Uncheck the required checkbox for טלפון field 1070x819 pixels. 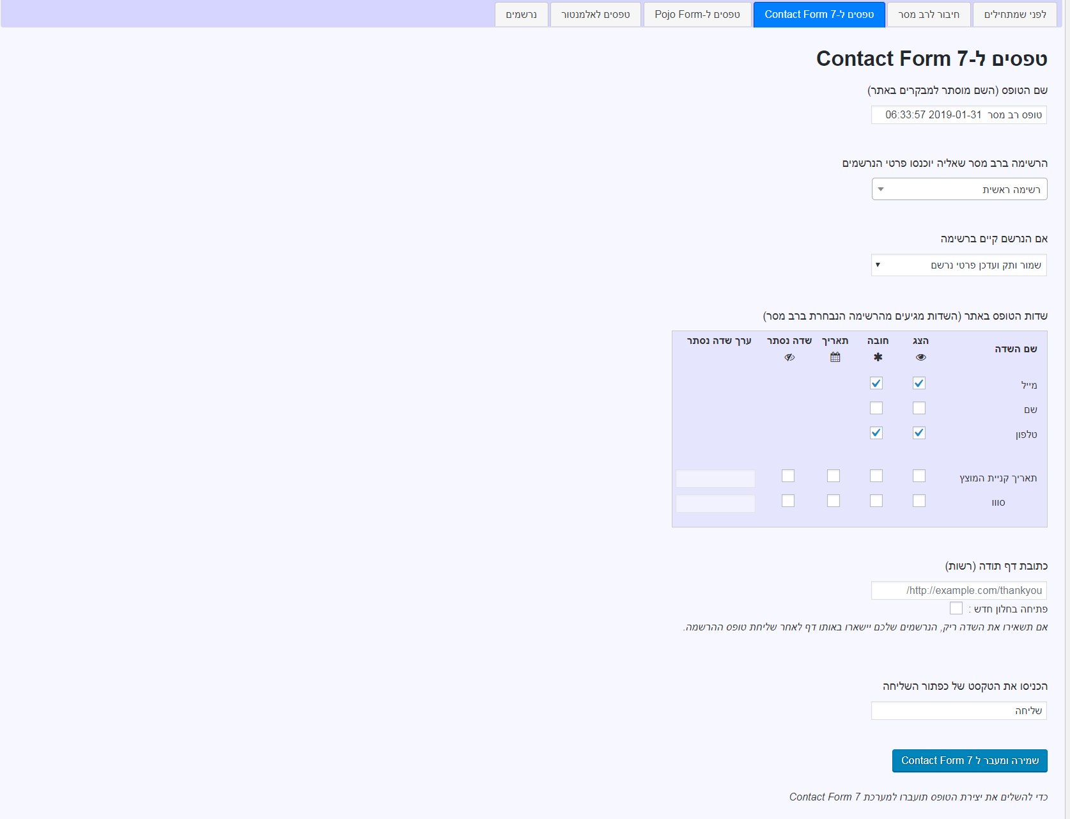(876, 433)
